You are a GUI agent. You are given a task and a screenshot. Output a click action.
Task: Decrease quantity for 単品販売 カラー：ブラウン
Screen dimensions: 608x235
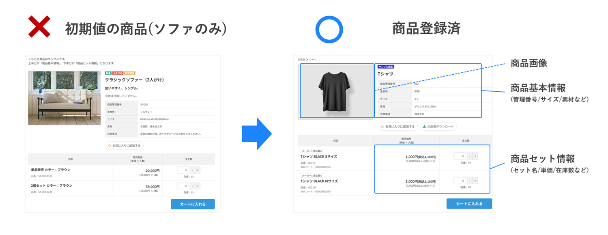[x=192, y=170]
